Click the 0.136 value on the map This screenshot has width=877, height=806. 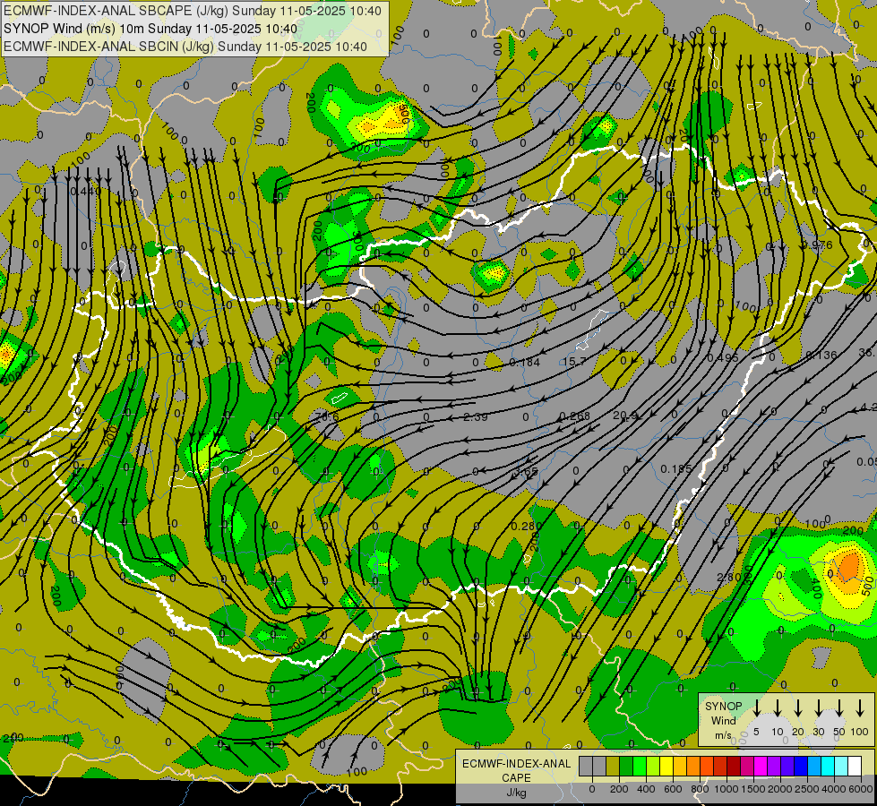click(821, 355)
